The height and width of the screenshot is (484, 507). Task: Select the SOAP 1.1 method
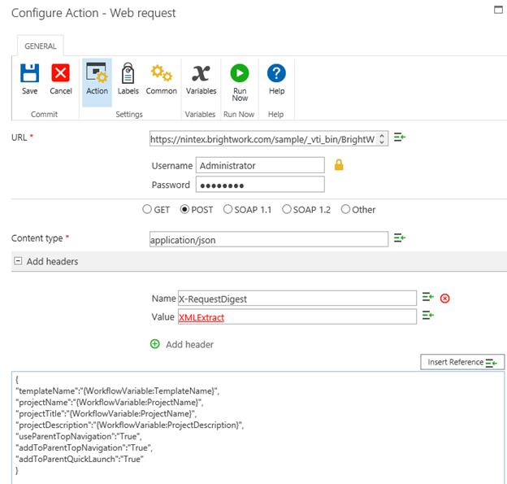click(227, 209)
